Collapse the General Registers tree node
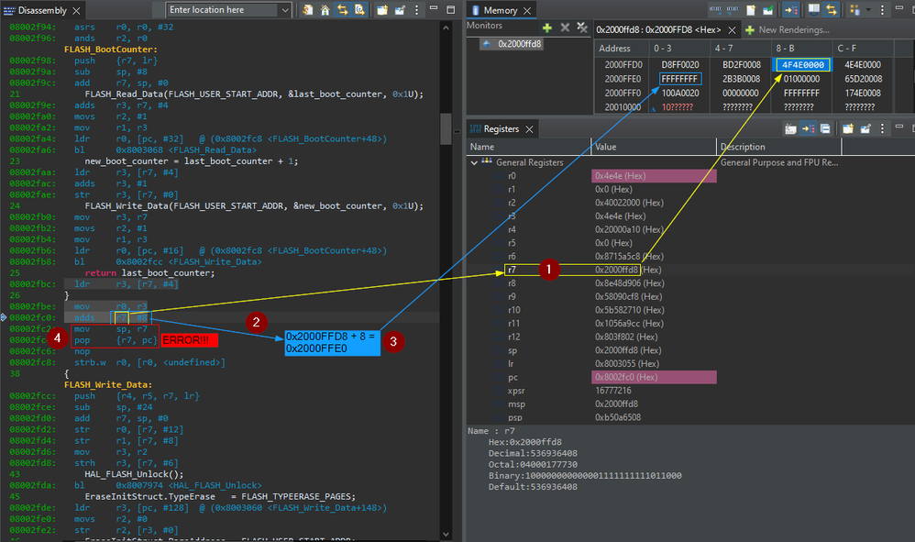915x542 pixels. pos(476,162)
